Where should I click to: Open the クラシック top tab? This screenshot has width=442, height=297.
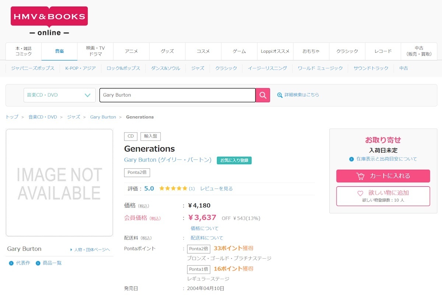347,51
